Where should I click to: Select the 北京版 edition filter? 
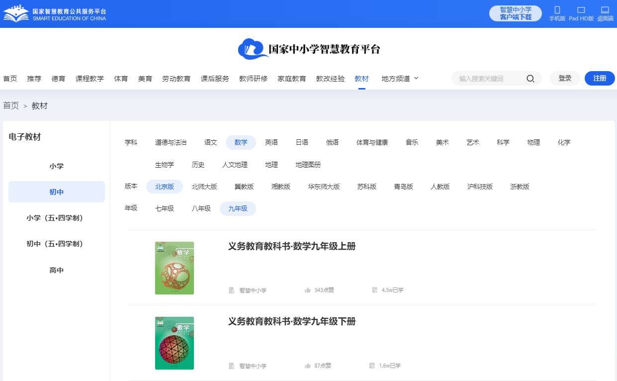165,187
